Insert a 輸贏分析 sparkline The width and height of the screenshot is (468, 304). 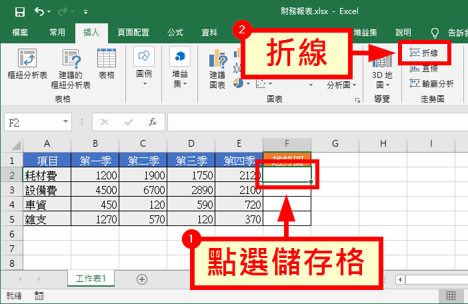431,83
